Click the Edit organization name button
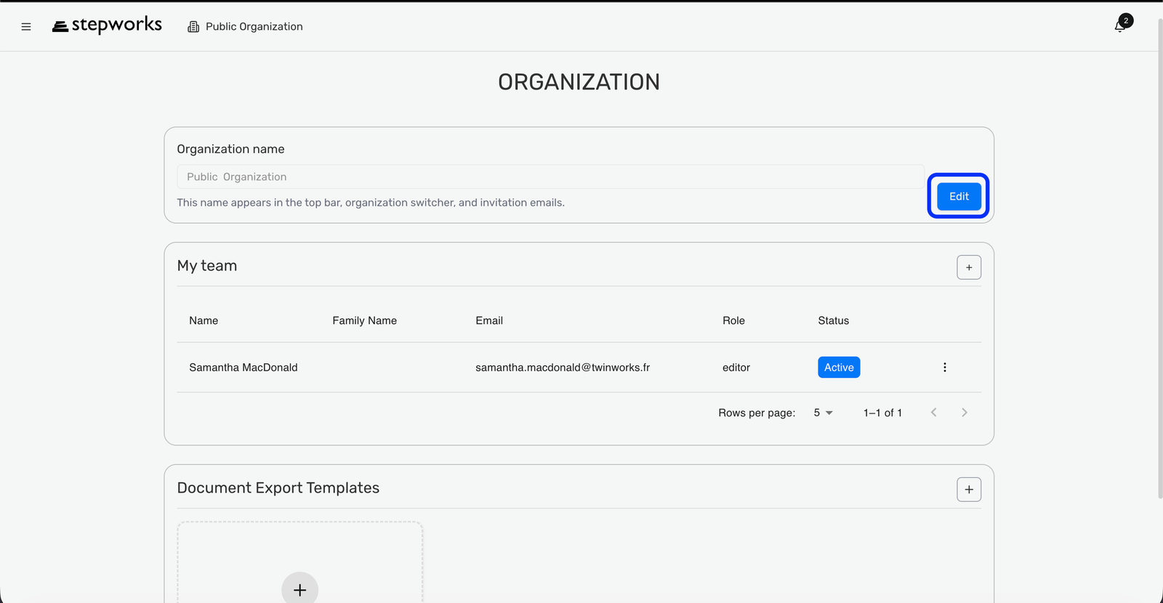This screenshot has width=1163, height=603. tap(959, 196)
